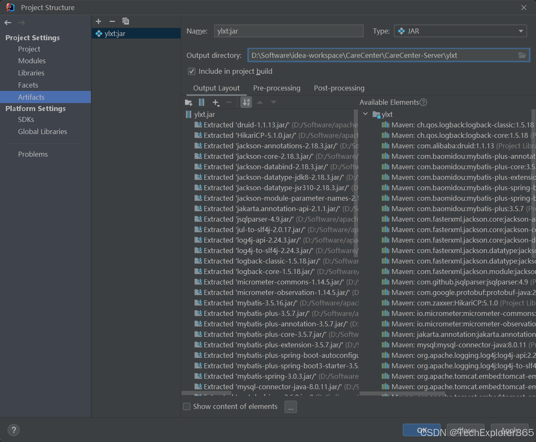Move layout element down
The width and height of the screenshot is (536, 442).
(x=274, y=102)
